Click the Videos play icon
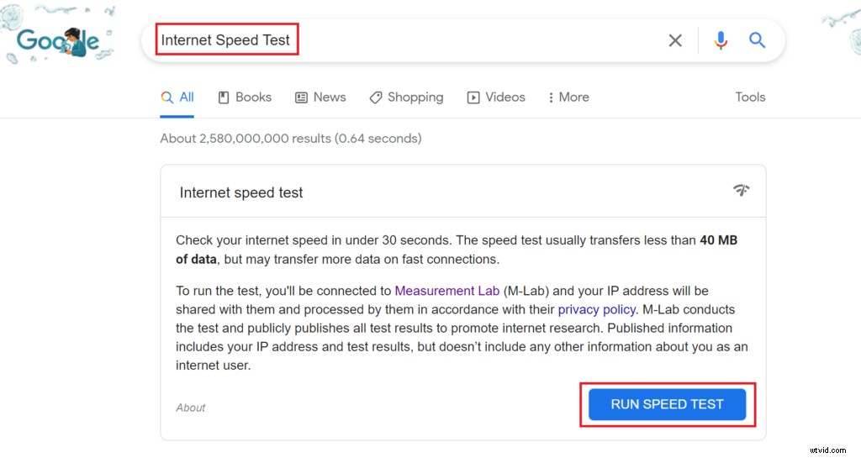The image size is (861, 458). click(x=473, y=97)
